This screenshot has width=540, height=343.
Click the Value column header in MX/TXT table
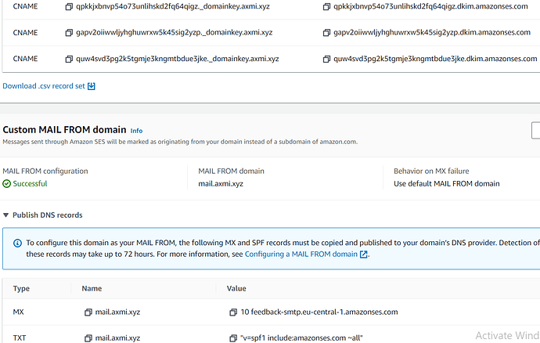click(236, 288)
